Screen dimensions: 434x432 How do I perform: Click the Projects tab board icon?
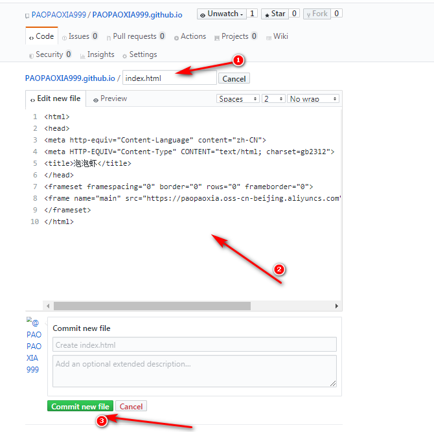click(217, 38)
